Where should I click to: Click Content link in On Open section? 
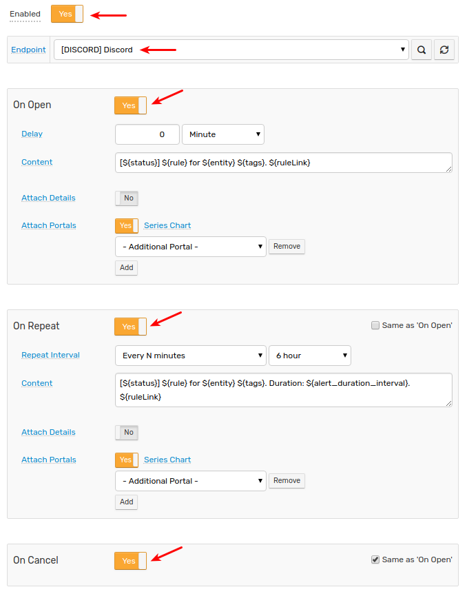37,162
